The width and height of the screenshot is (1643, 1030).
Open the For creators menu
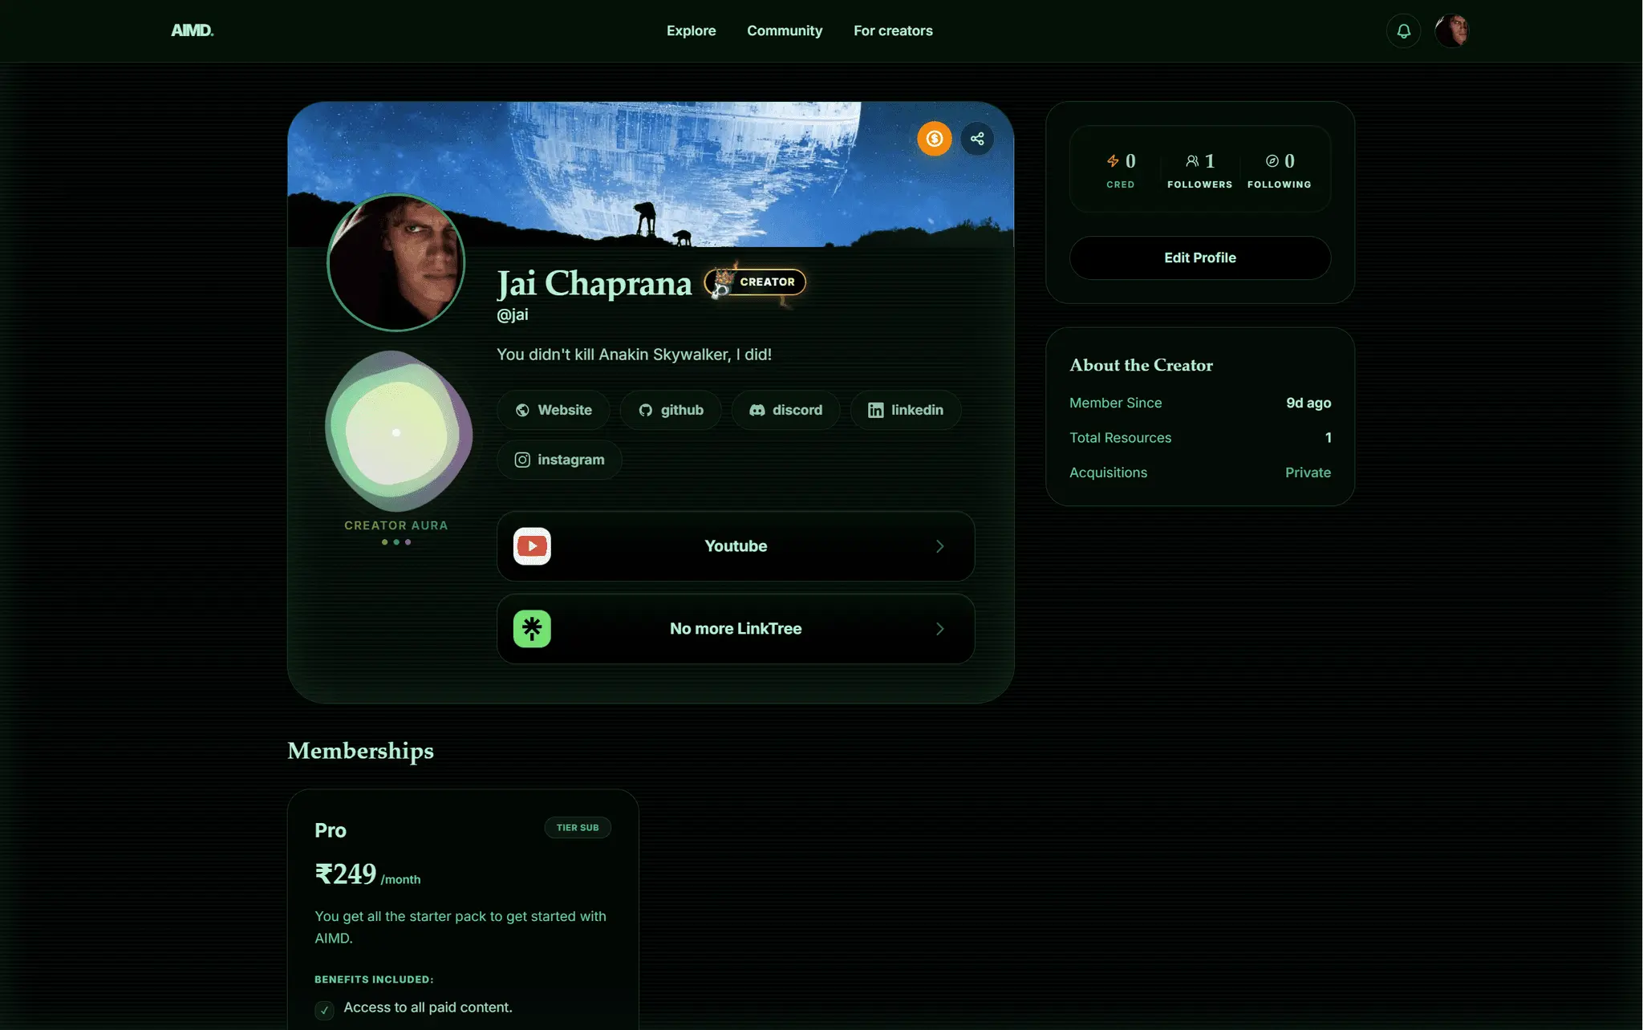[893, 30]
